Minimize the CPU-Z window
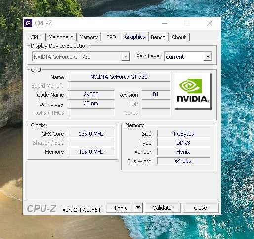Screen dimensions: 254x239 165,23
